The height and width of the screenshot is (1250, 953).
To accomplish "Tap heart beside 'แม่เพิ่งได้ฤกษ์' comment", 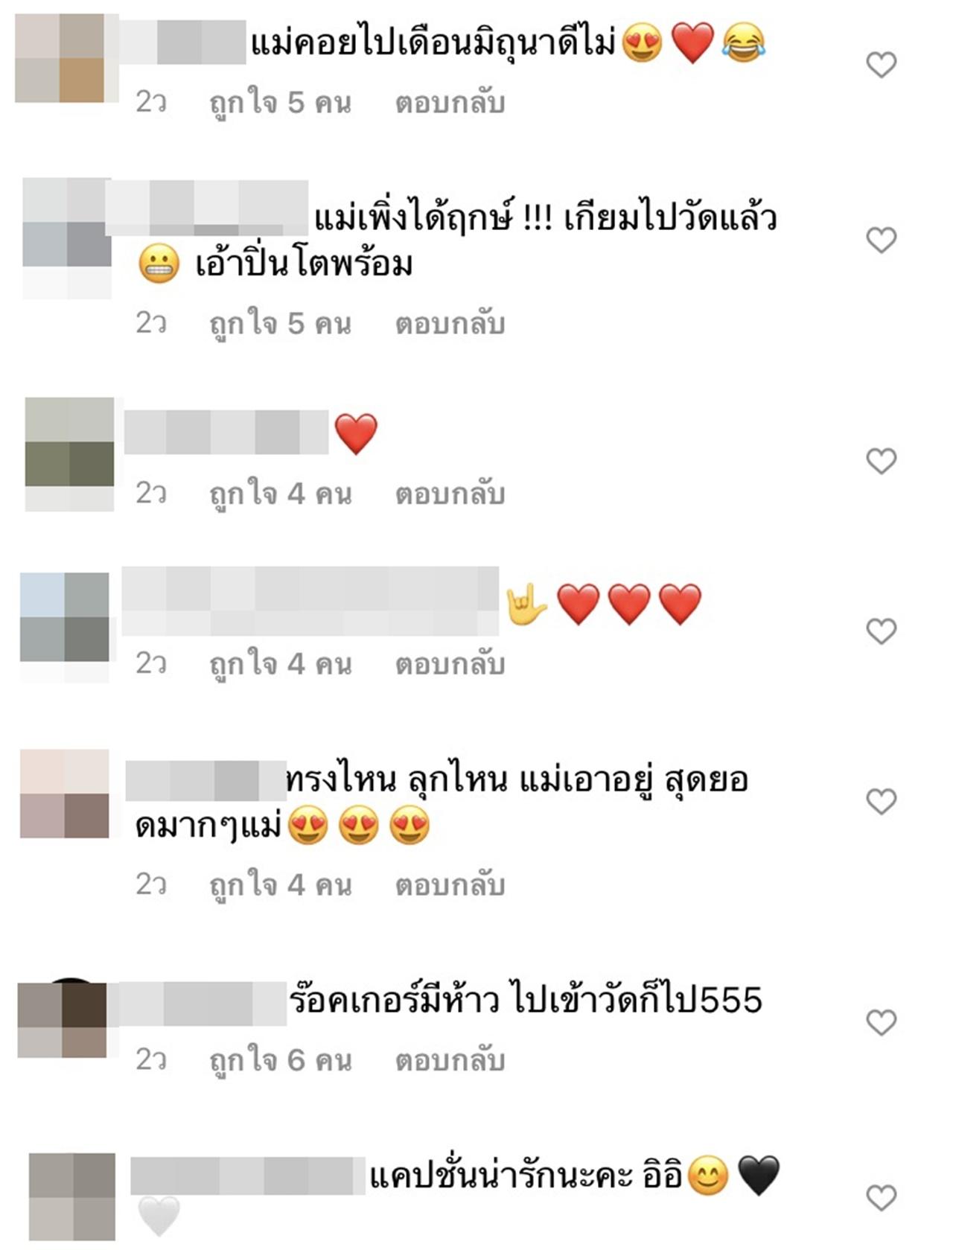I will tap(882, 240).
